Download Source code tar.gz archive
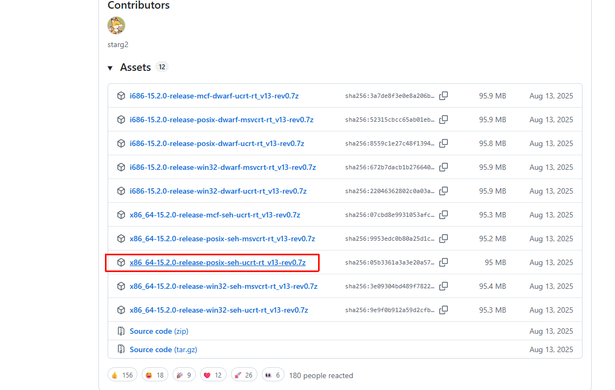615x390 pixels. pyautogui.click(x=163, y=349)
